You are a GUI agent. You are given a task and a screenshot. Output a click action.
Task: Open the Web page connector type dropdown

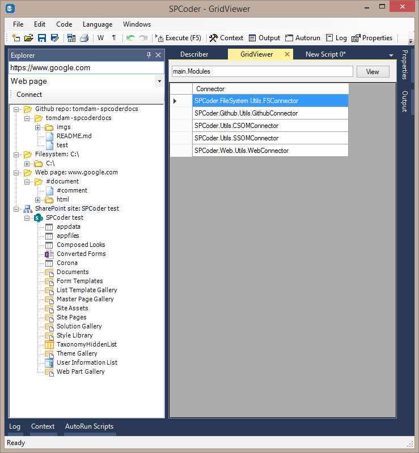[x=159, y=81]
